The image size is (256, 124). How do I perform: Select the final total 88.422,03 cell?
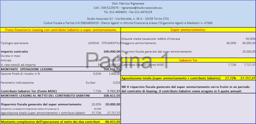click(112, 122)
